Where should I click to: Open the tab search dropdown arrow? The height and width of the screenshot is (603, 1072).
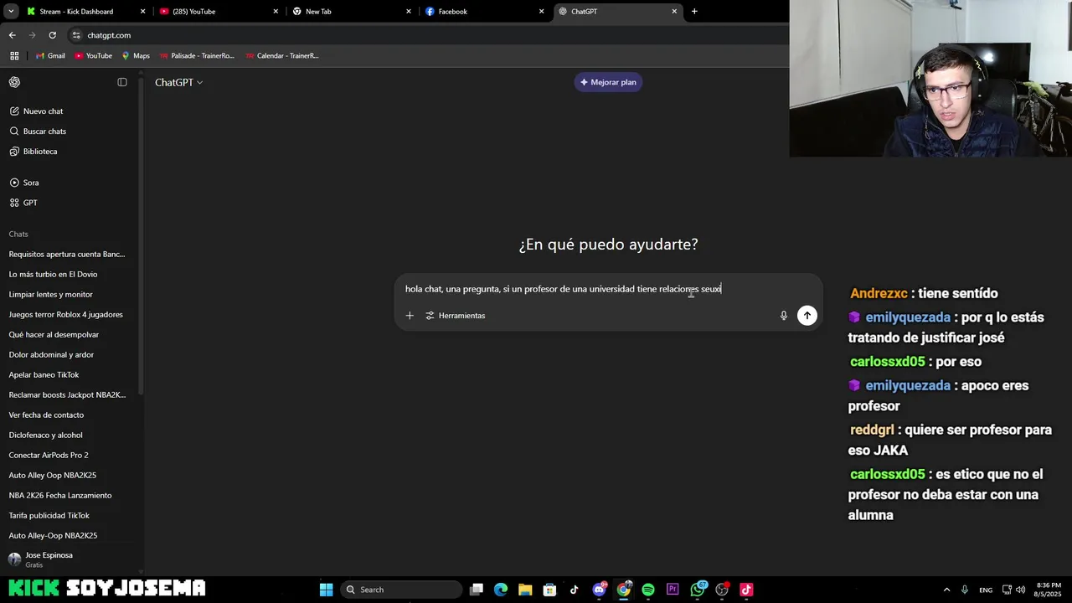[x=11, y=12]
